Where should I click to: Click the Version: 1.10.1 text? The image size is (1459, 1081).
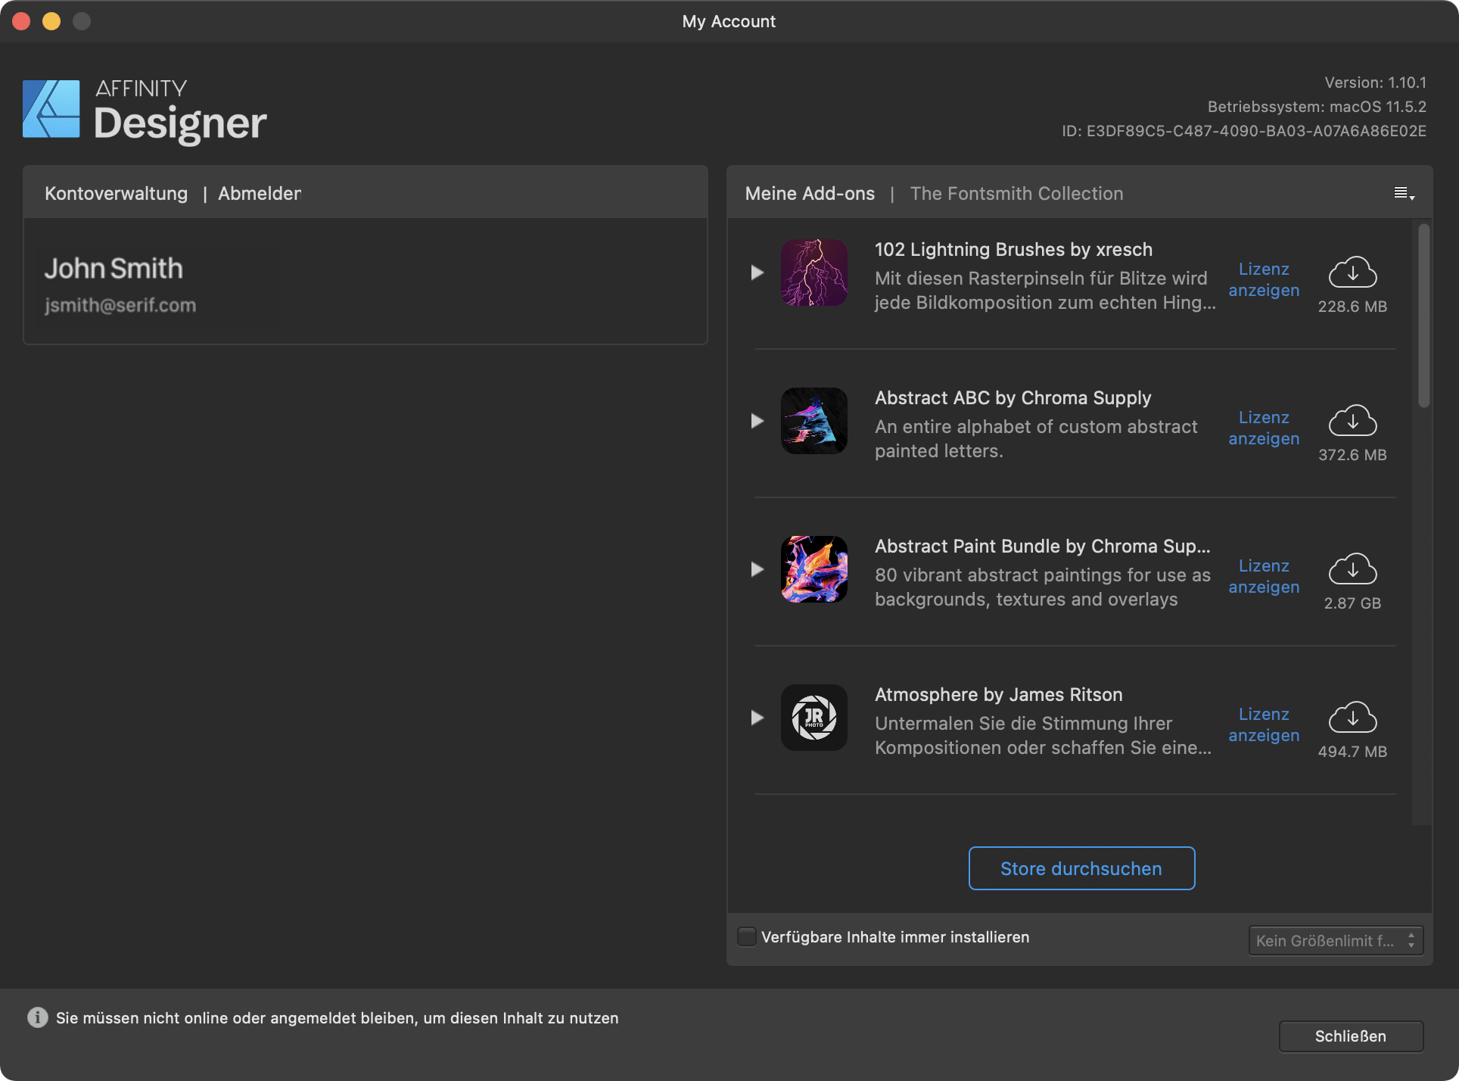coord(1375,83)
